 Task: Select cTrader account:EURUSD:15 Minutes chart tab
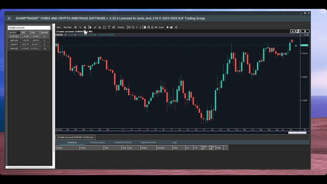[x=75, y=137]
